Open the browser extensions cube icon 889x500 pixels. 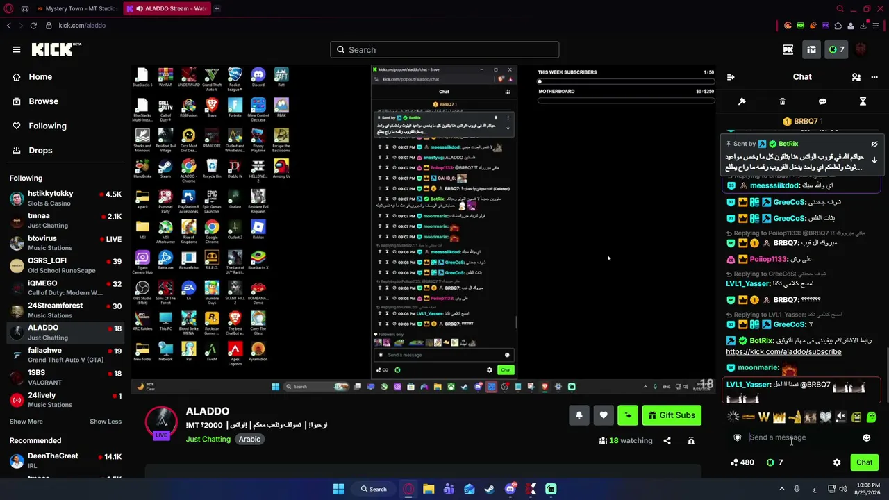838,26
